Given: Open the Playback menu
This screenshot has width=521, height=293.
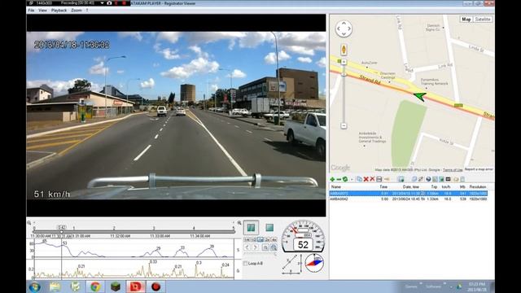Looking at the screenshot, I should [59, 11].
